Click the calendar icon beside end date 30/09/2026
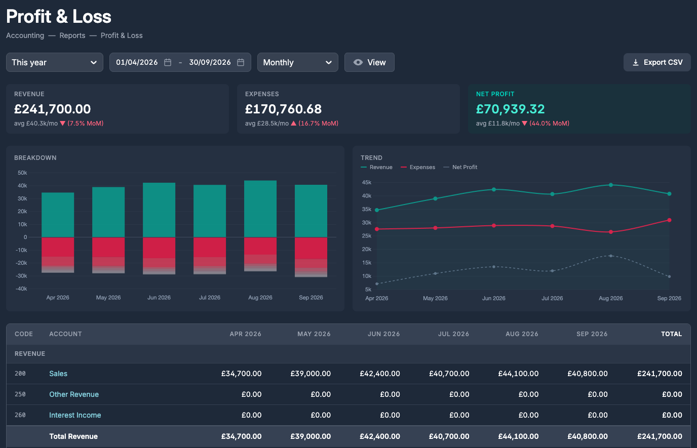This screenshot has width=697, height=448. [x=241, y=62]
